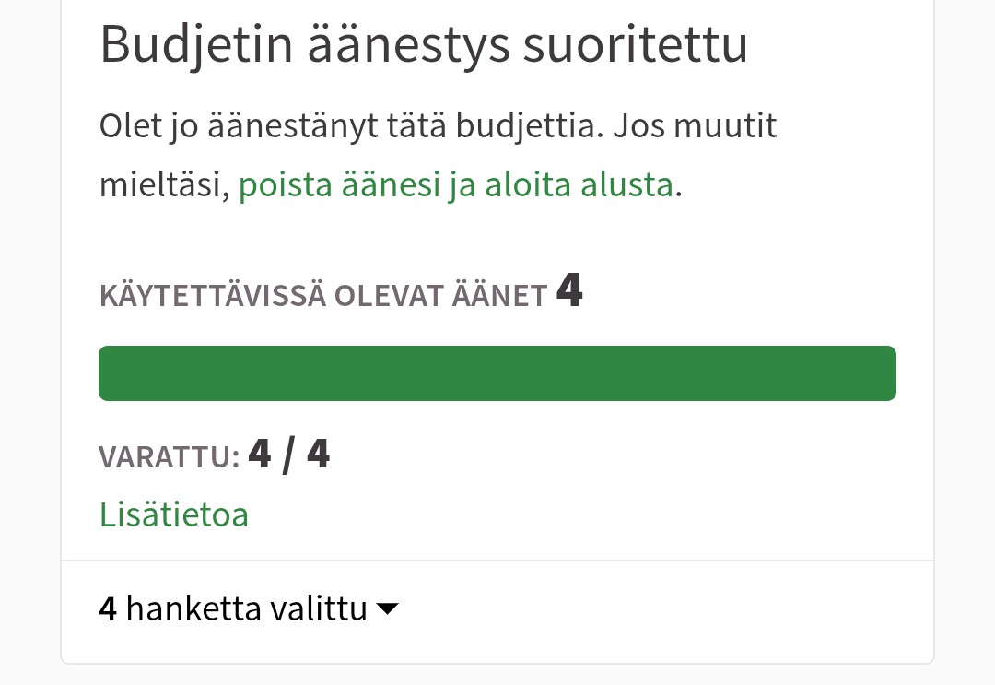
Task: Click the sentence "Olet jo äänestänyt tätä budjettia"
Action: point(350,125)
